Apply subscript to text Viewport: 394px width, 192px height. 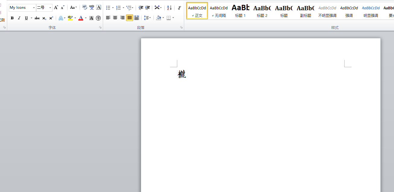[44, 18]
